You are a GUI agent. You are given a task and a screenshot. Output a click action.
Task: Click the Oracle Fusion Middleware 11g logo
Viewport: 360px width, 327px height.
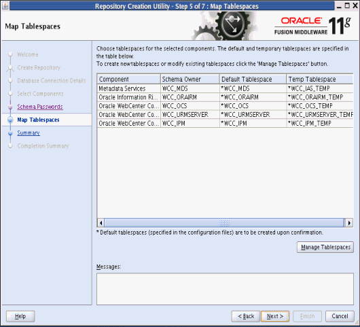tap(312, 26)
